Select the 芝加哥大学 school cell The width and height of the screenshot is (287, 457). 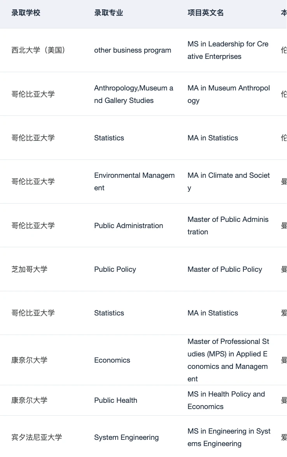click(x=30, y=269)
